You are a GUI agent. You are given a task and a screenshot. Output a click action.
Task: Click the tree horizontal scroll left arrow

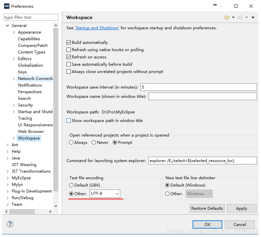[x=7, y=212]
